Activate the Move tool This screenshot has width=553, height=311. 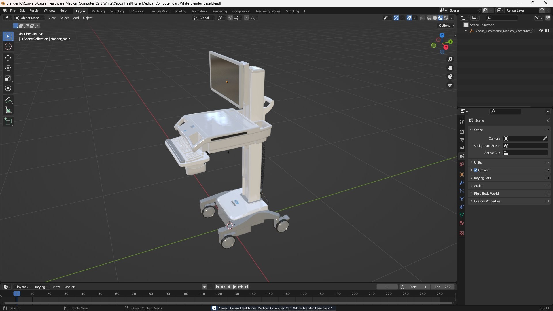point(8,58)
